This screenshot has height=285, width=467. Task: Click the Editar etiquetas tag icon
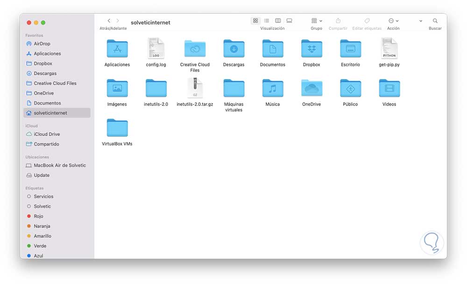pos(367,21)
